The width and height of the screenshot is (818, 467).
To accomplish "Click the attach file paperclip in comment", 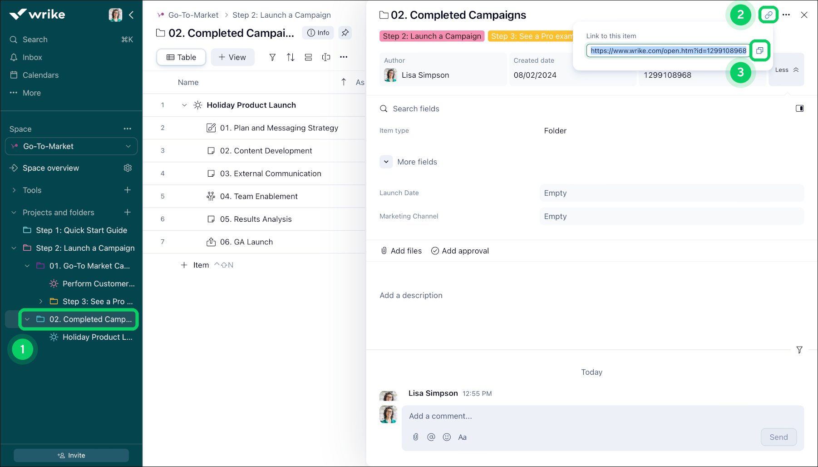I will 415,437.
